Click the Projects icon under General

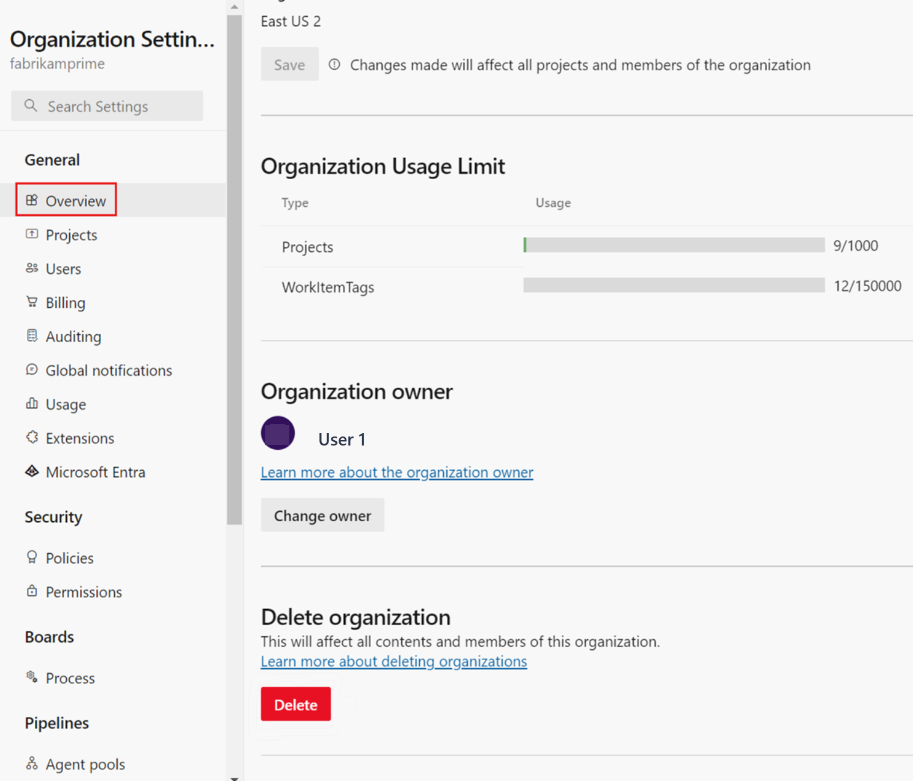click(x=32, y=234)
